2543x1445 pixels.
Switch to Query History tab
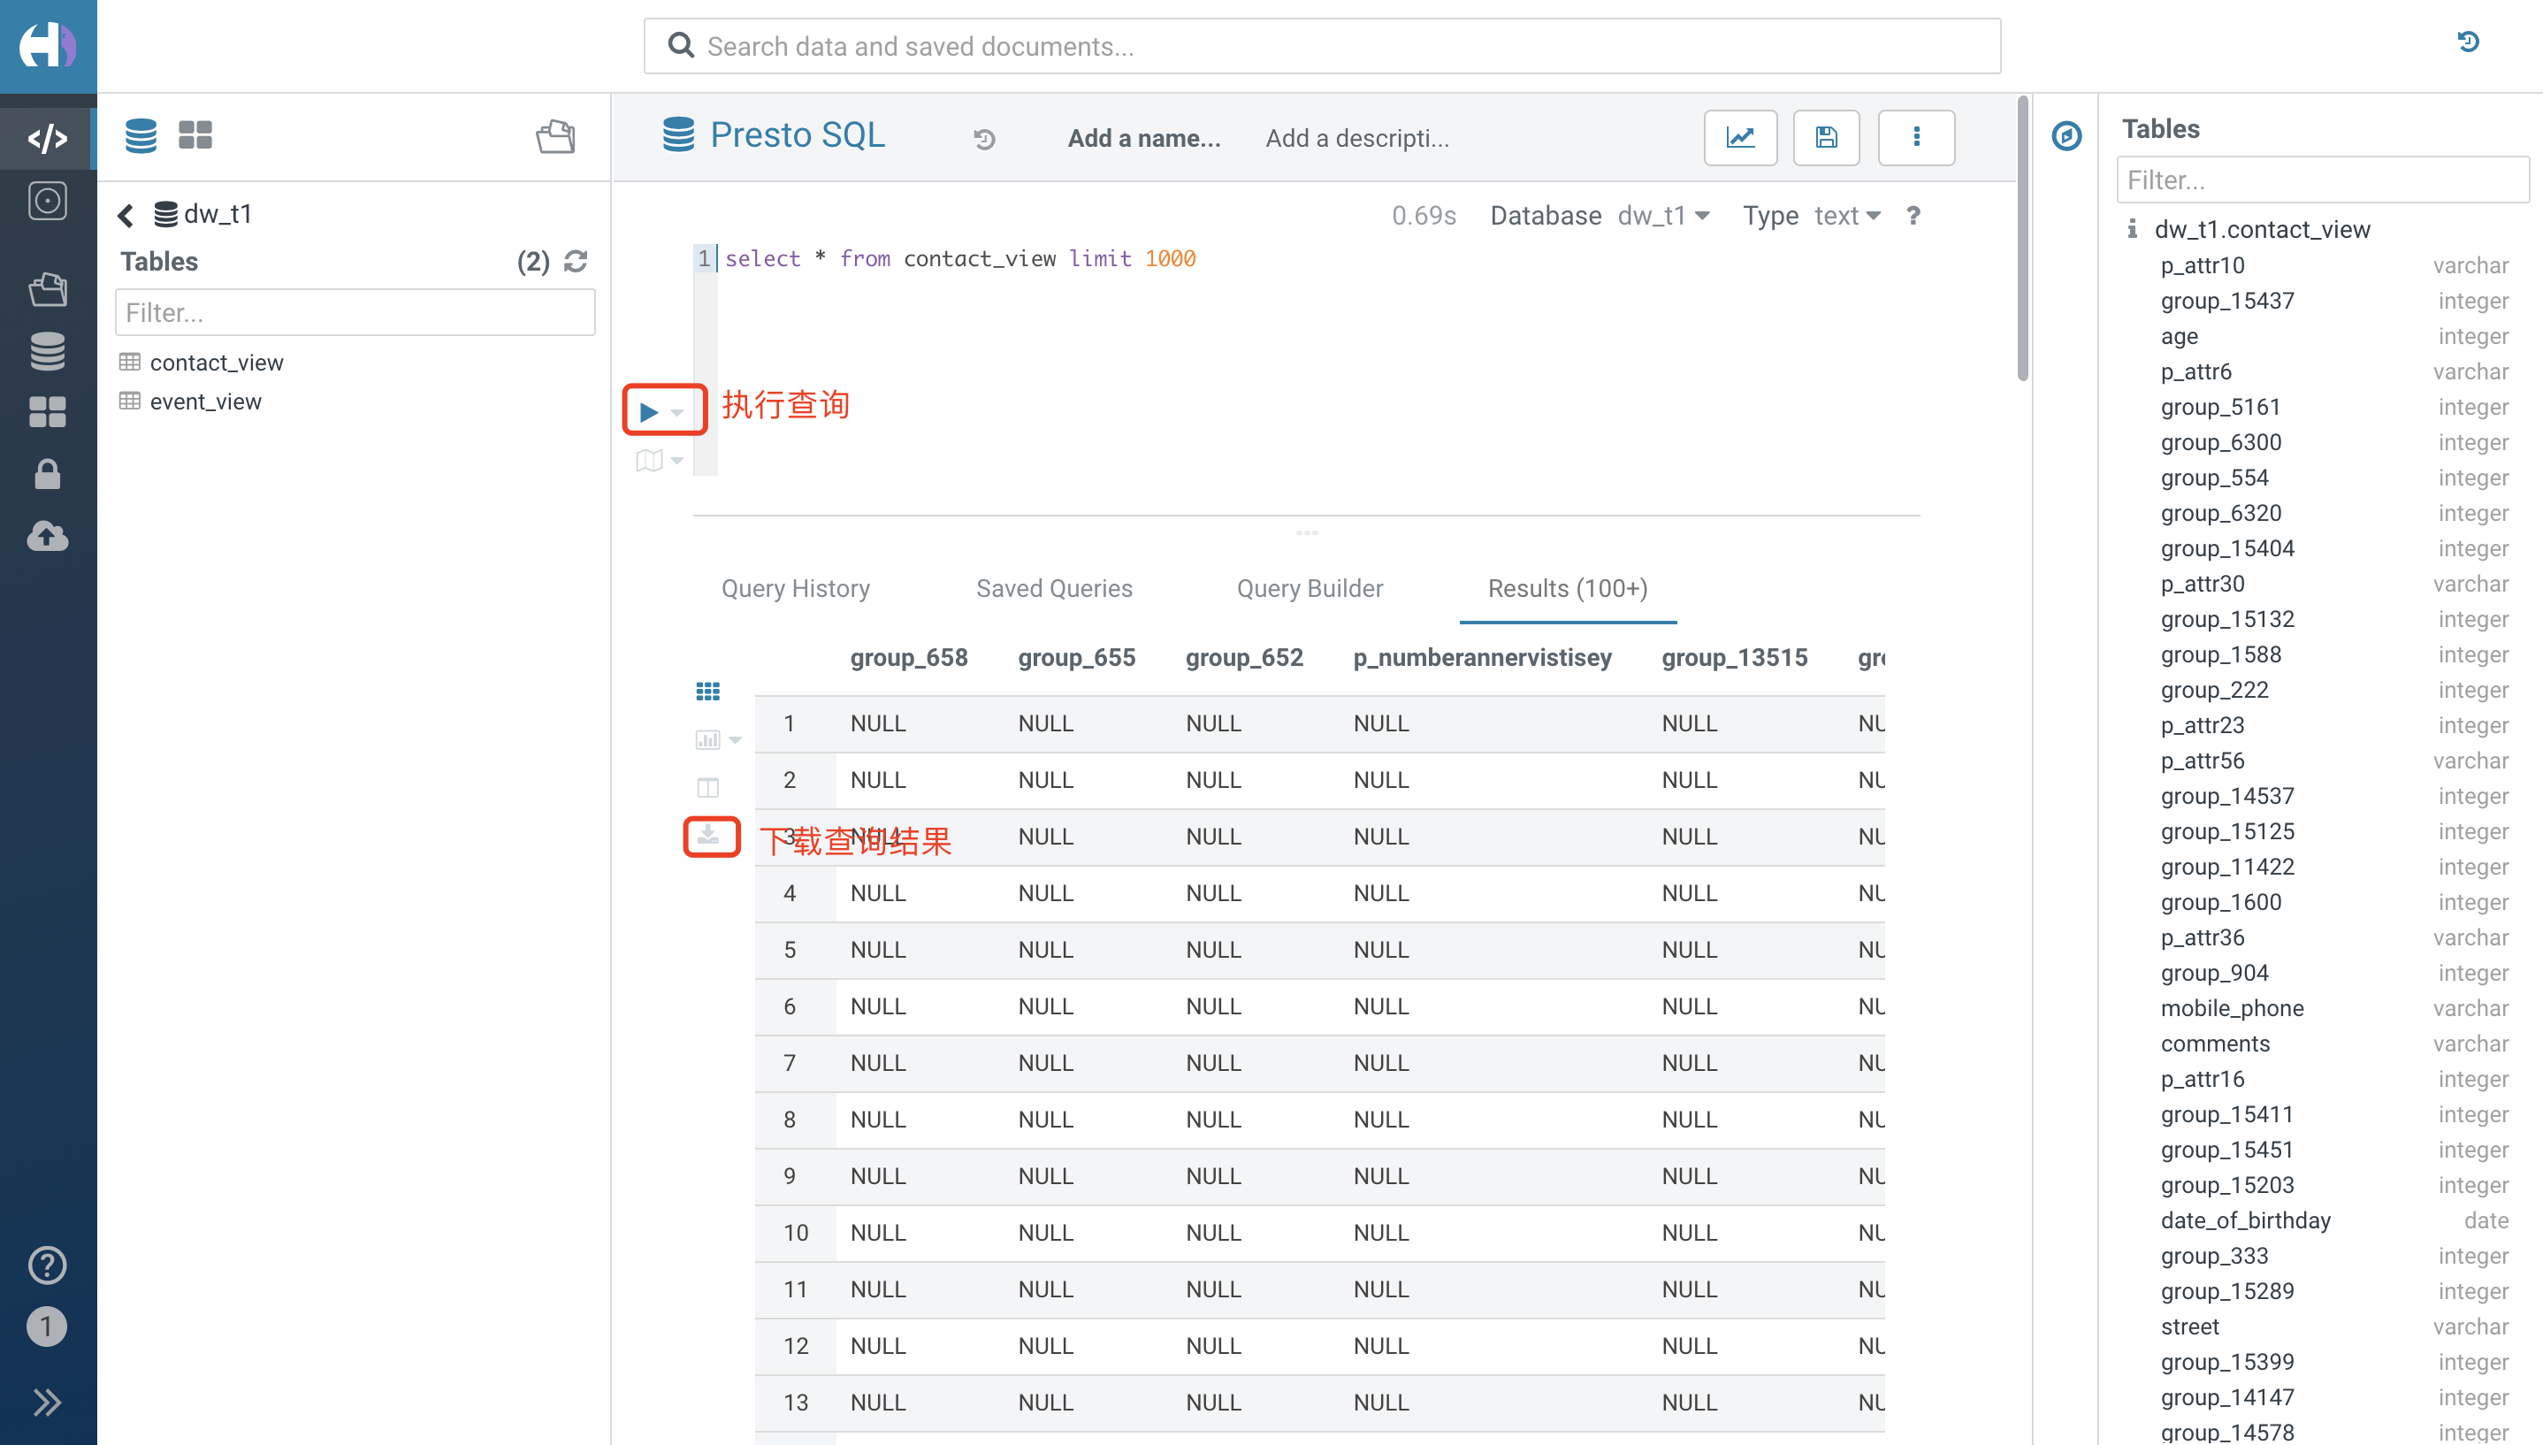pyautogui.click(x=796, y=588)
